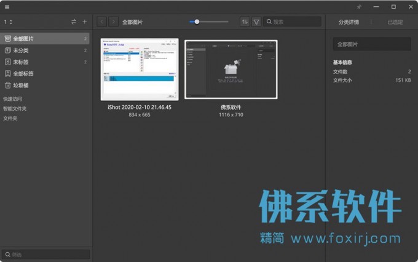Go forward with the right arrow button

pos(113,22)
